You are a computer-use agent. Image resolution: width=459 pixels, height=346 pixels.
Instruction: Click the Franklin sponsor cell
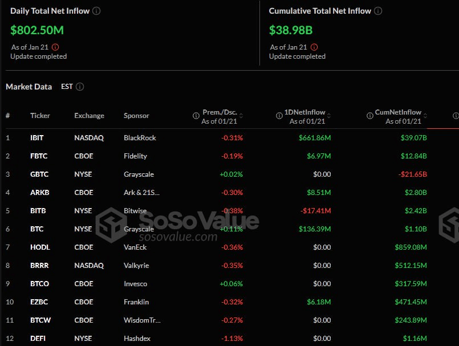coord(136,302)
